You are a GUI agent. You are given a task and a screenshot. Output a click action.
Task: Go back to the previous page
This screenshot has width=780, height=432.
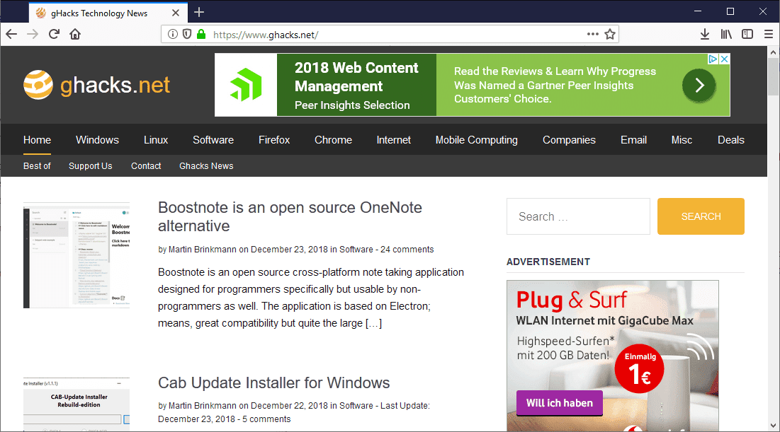(11, 34)
